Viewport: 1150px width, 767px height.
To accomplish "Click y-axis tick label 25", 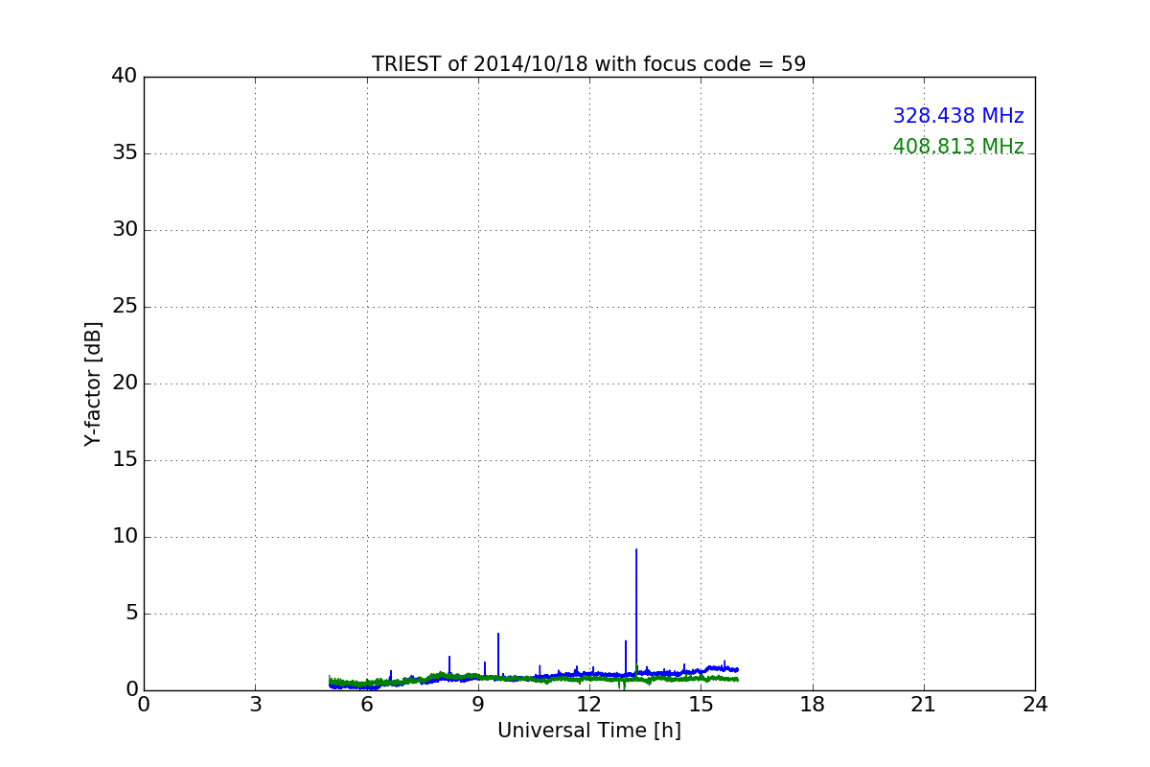I will coord(125,307).
